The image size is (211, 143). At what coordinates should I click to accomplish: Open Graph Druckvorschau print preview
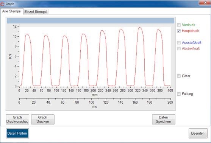(17, 119)
